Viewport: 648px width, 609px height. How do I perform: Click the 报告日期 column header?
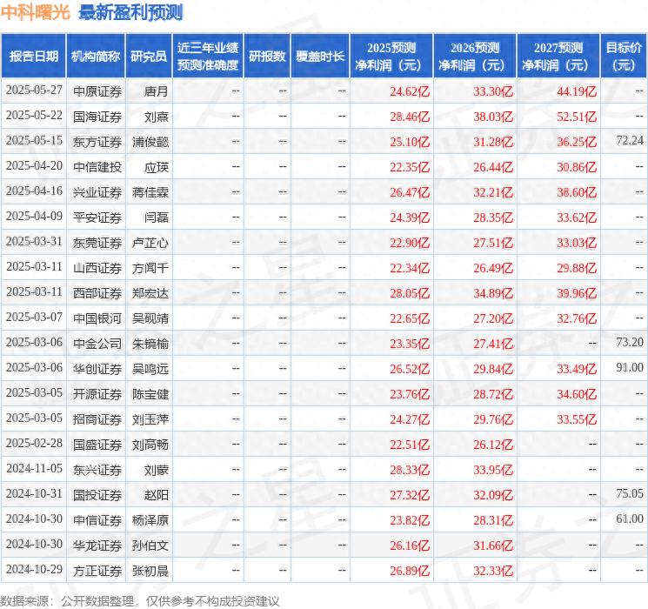tap(33, 57)
